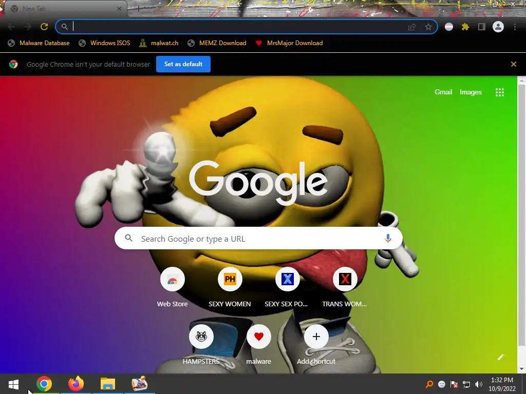Open the taskbar clock and date
526x394 pixels.
tap(502, 384)
